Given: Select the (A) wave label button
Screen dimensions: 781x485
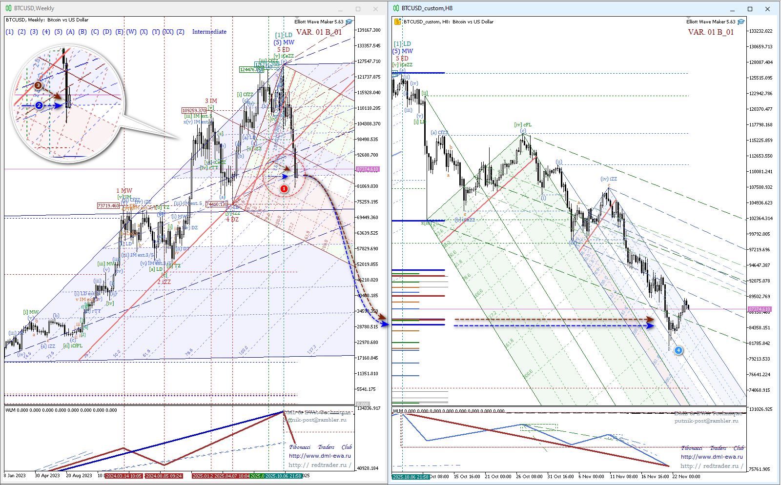Looking at the screenshot, I should click(70, 32).
